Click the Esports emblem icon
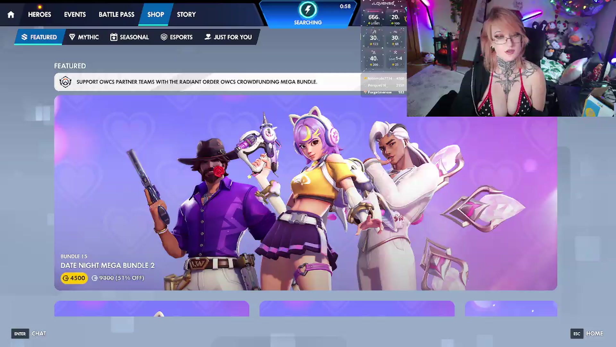Screen dimensions: 616x347 pos(164,37)
